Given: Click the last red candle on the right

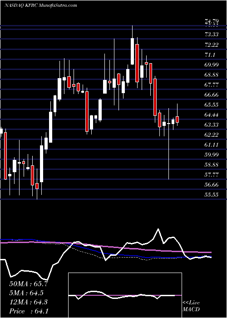Looking at the screenshot, I should tap(178, 119).
